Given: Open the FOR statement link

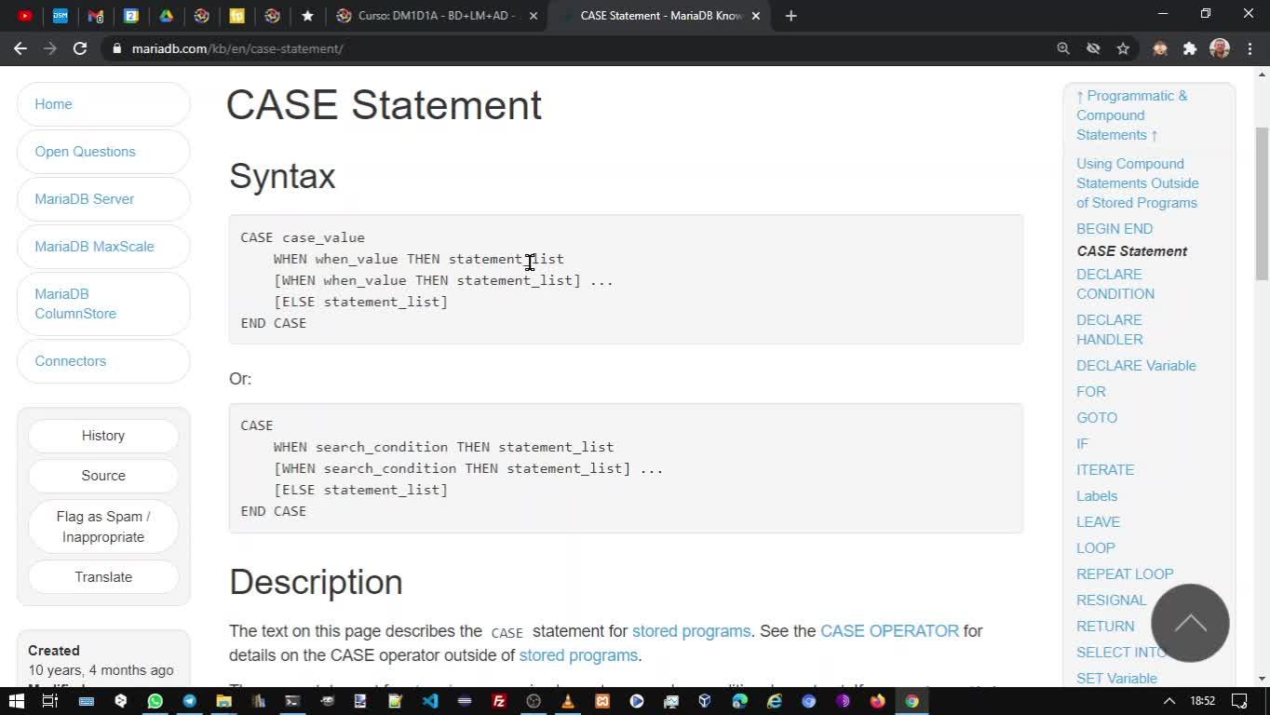Looking at the screenshot, I should (x=1091, y=392).
